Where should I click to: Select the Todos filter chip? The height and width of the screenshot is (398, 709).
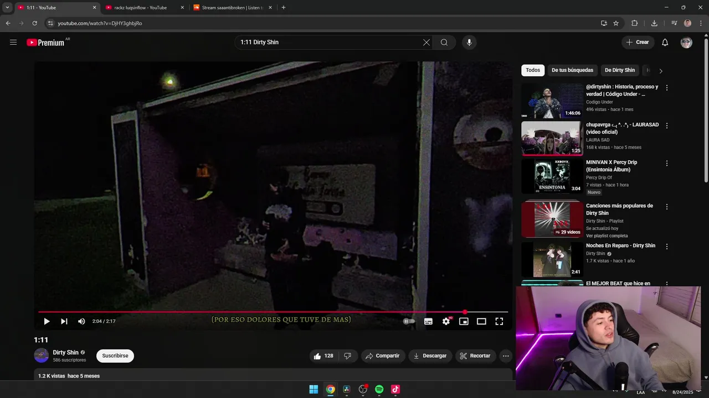(x=533, y=70)
